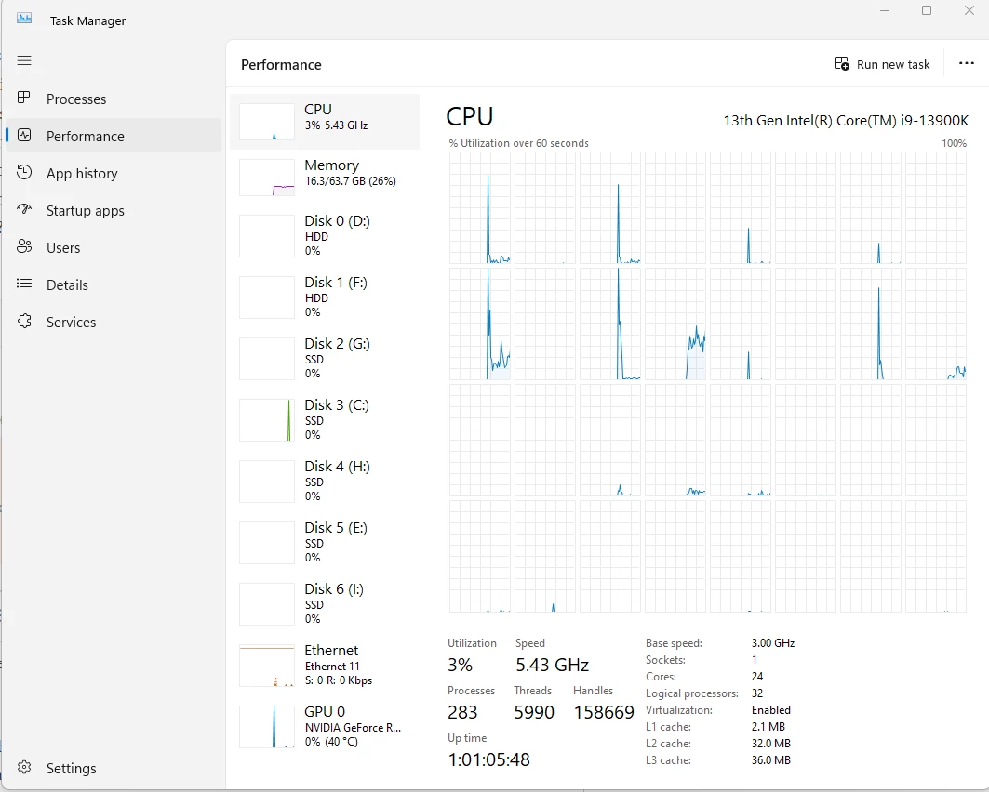Click the 3% utilization value
The width and height of the screenshot is (989, 792).
click(460, 665)
